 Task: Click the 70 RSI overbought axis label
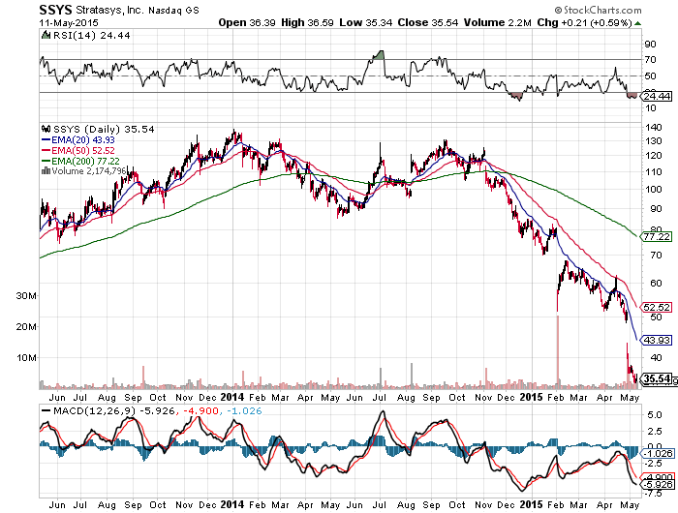point(650,60)
